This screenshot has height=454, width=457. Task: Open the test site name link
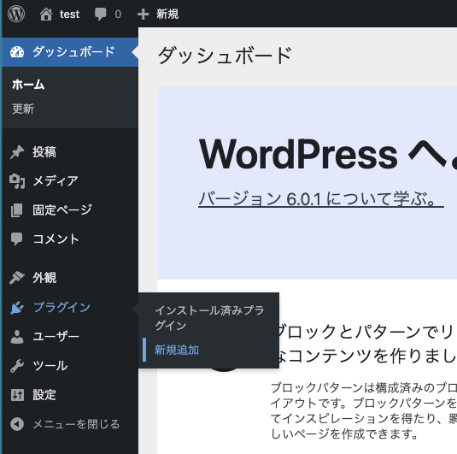point(70,14)
